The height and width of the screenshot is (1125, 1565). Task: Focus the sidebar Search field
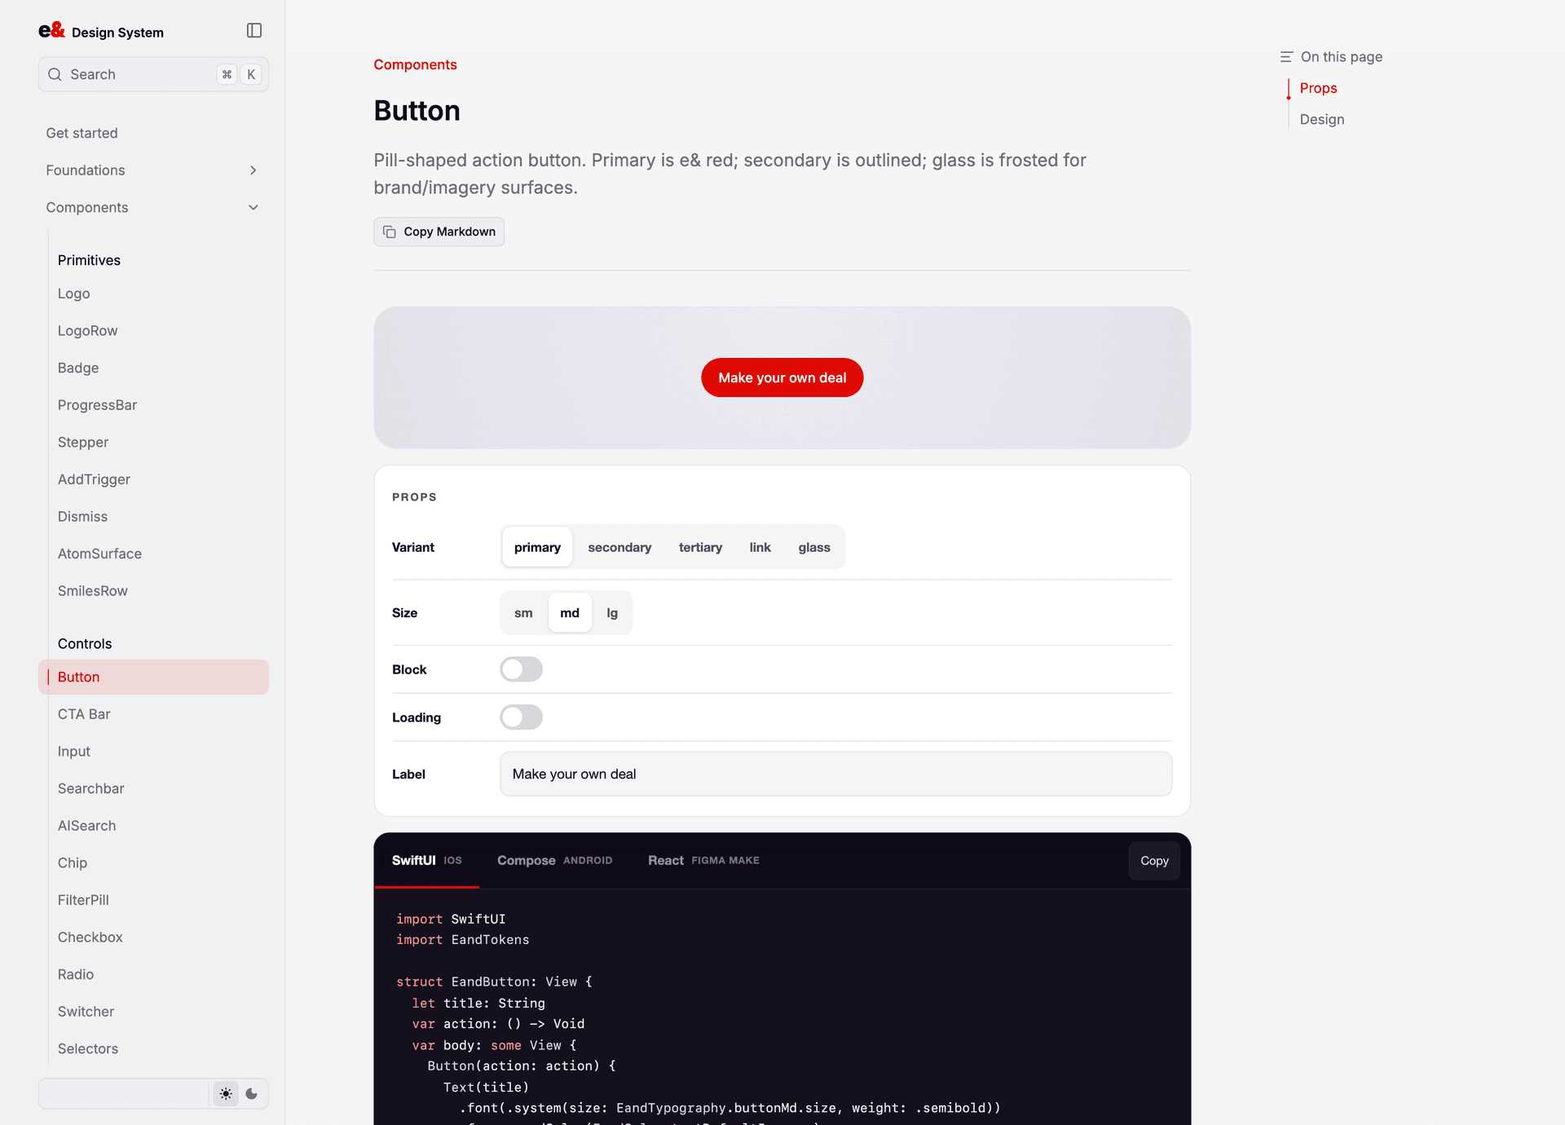click(x=153, y=74)
